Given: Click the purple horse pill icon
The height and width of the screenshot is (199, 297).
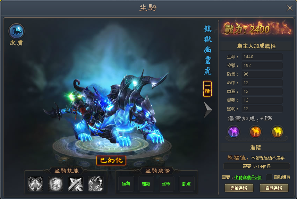Looking at the screenshot, I should [234, 132].
